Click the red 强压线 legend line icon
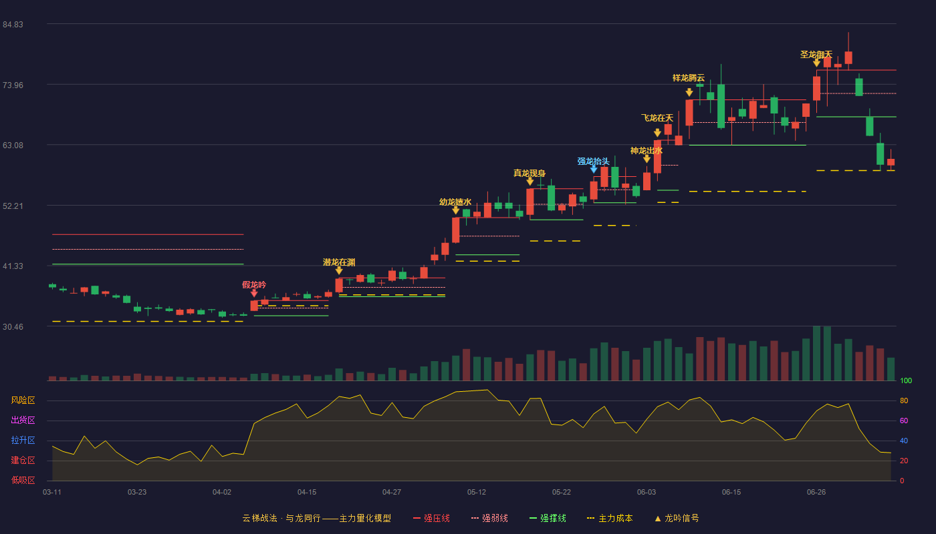 tap(417, 518)
